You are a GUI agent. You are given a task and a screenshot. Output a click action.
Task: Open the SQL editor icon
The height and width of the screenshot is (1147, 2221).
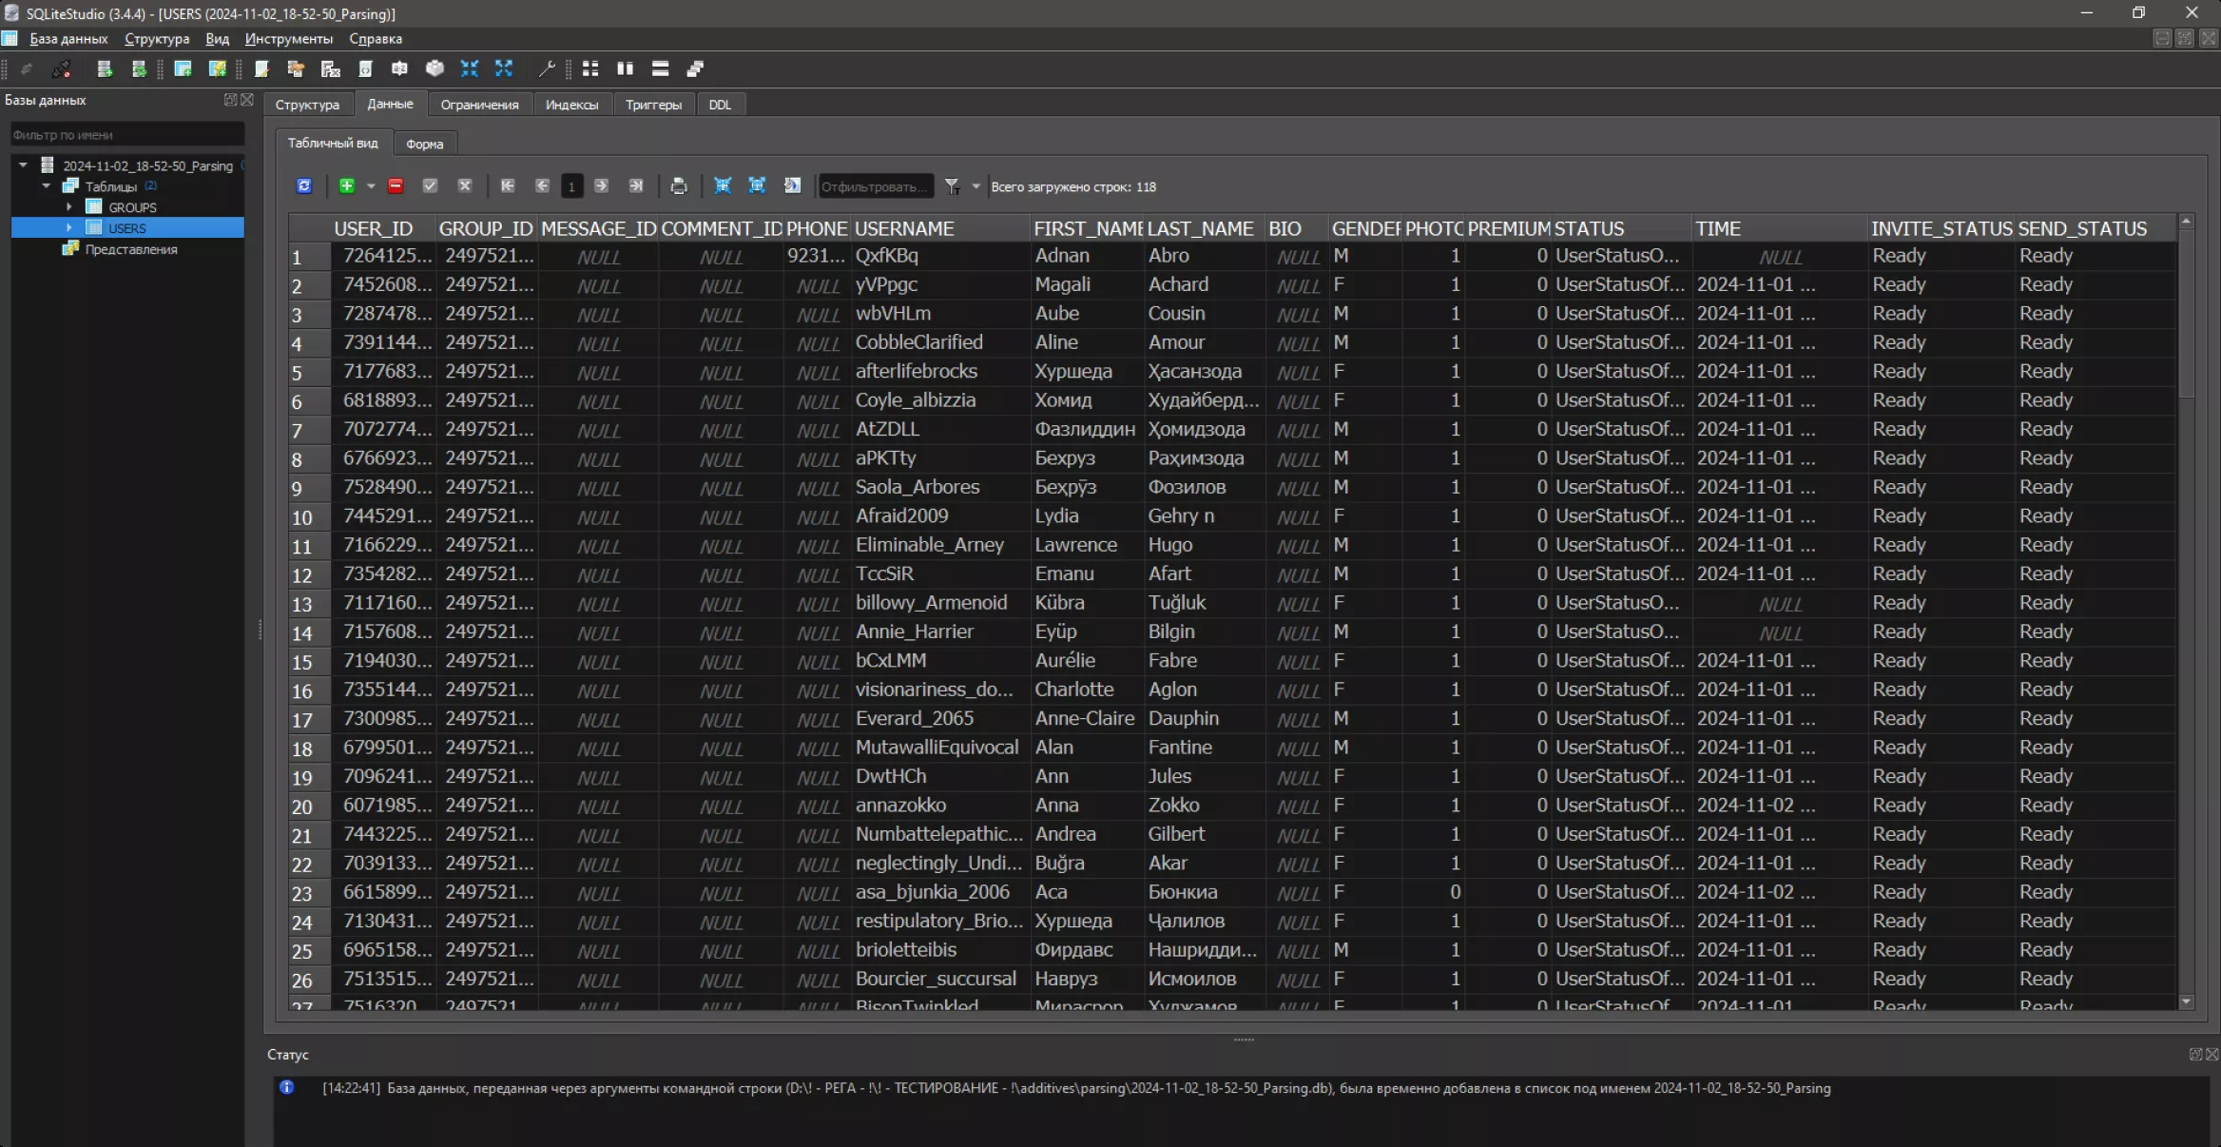tap(261, 68)
